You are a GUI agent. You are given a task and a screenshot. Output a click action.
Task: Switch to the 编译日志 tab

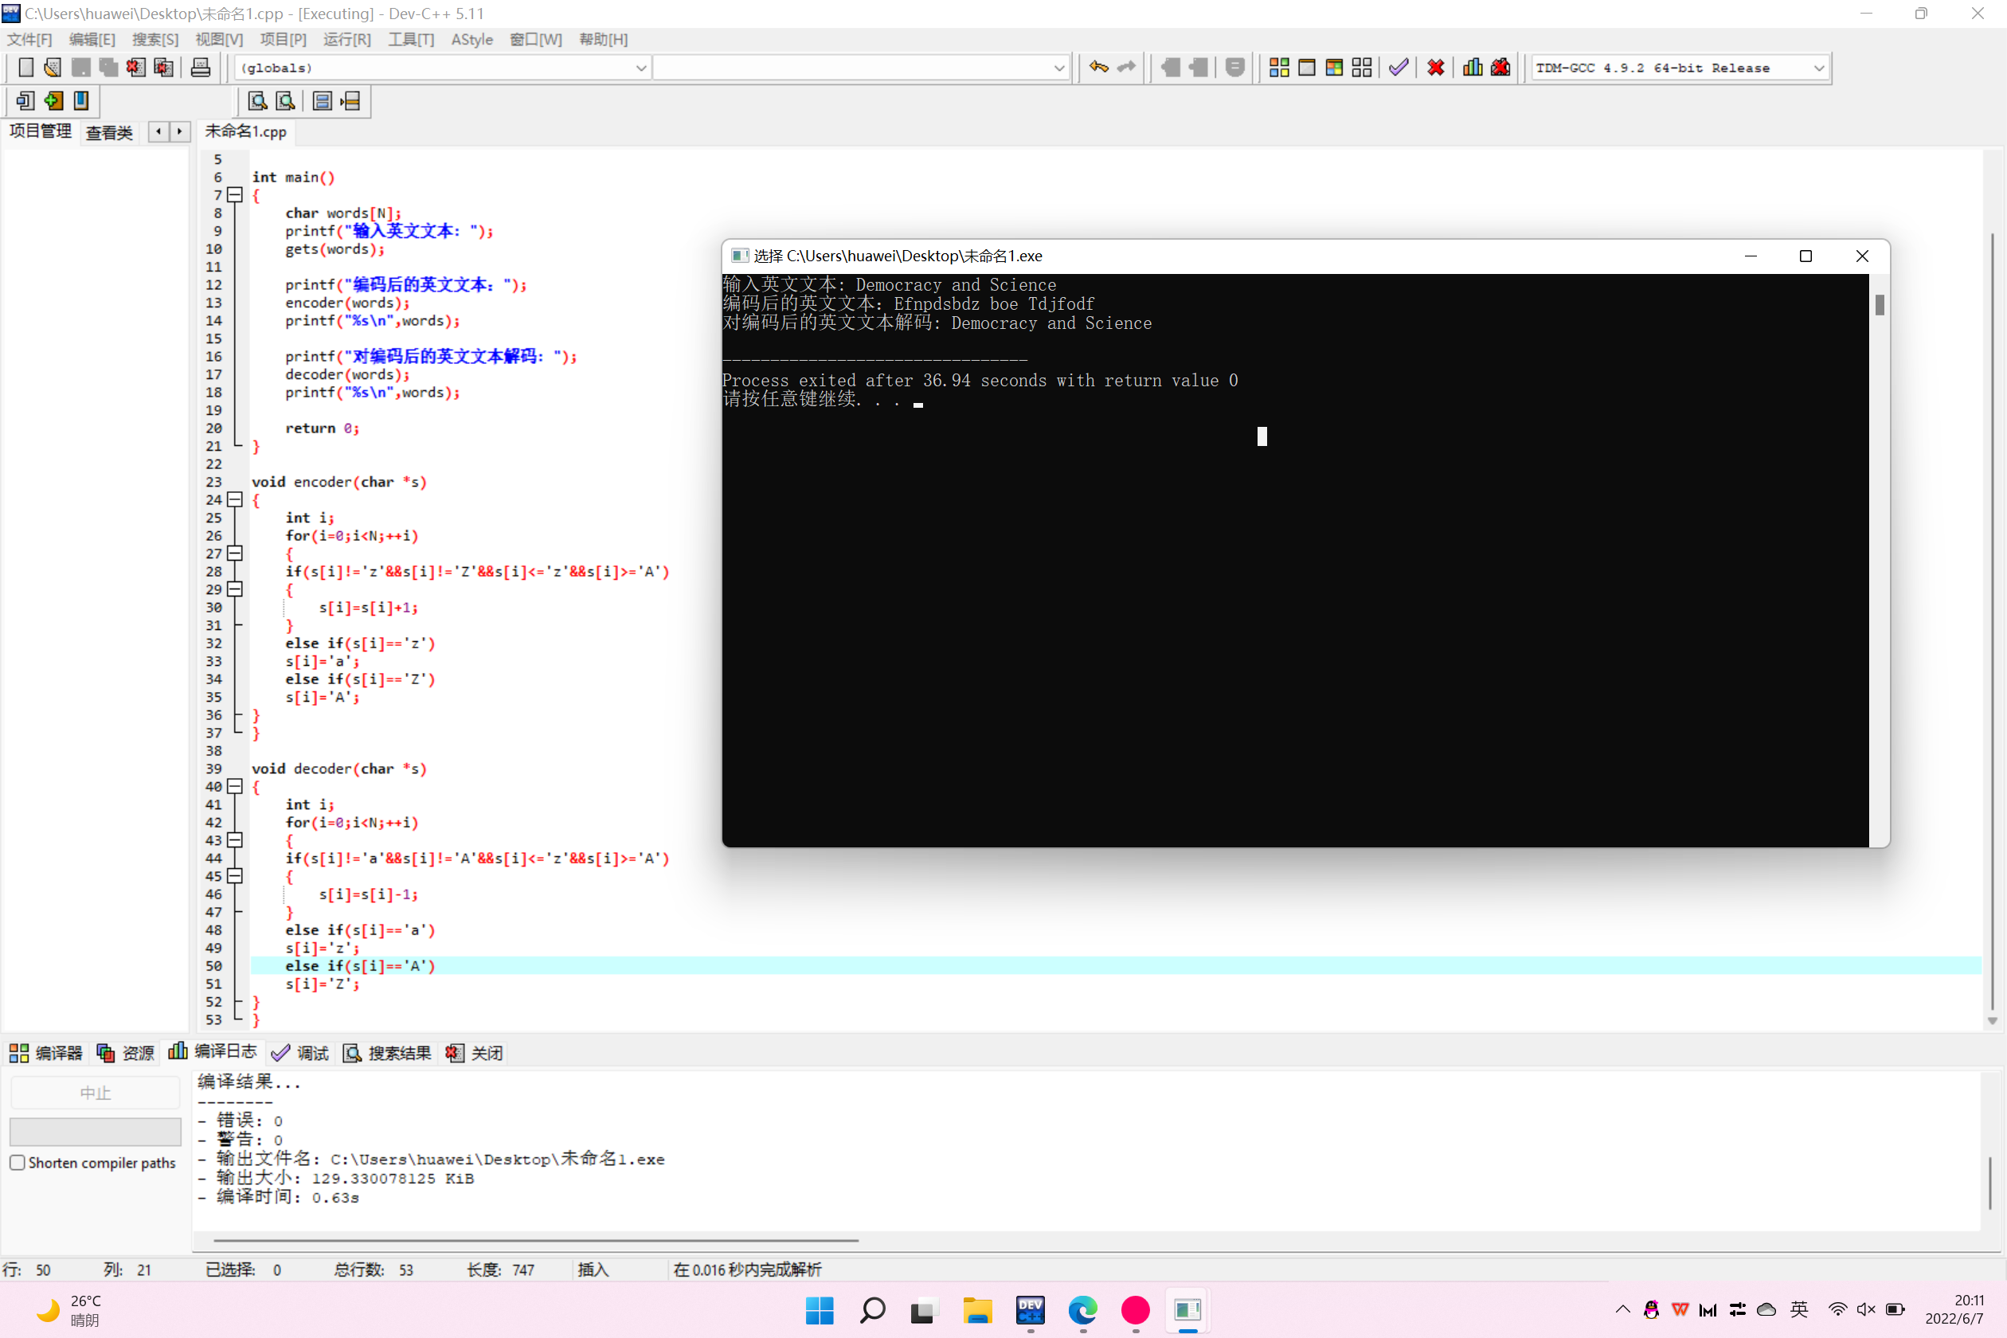pos(213,1051)
